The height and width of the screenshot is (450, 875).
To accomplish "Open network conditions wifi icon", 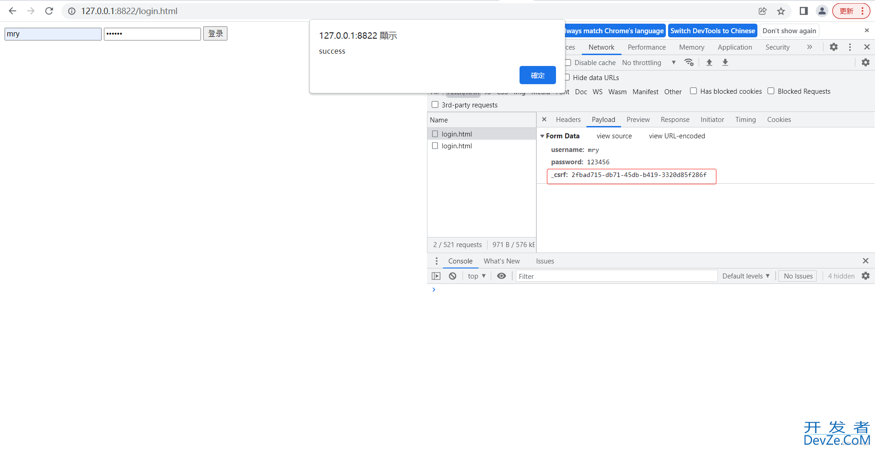I will click(689, 62).
